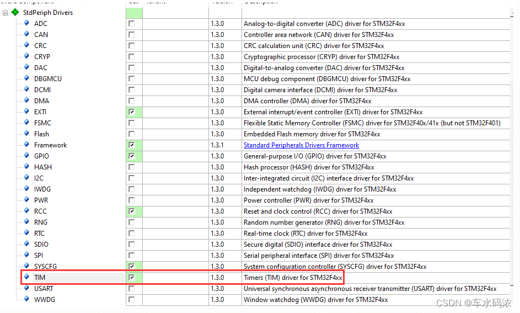Image resolution: width=520 pixels, height=313 pixels.
Task: Click the blue diamond icon beside RNG
Action: click(x=27, y=222)
